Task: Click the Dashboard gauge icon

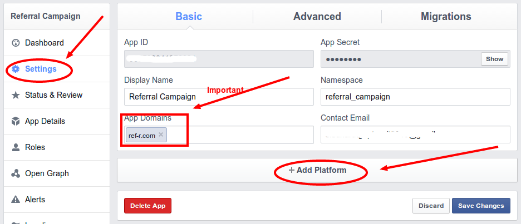Action: point(16,43)
